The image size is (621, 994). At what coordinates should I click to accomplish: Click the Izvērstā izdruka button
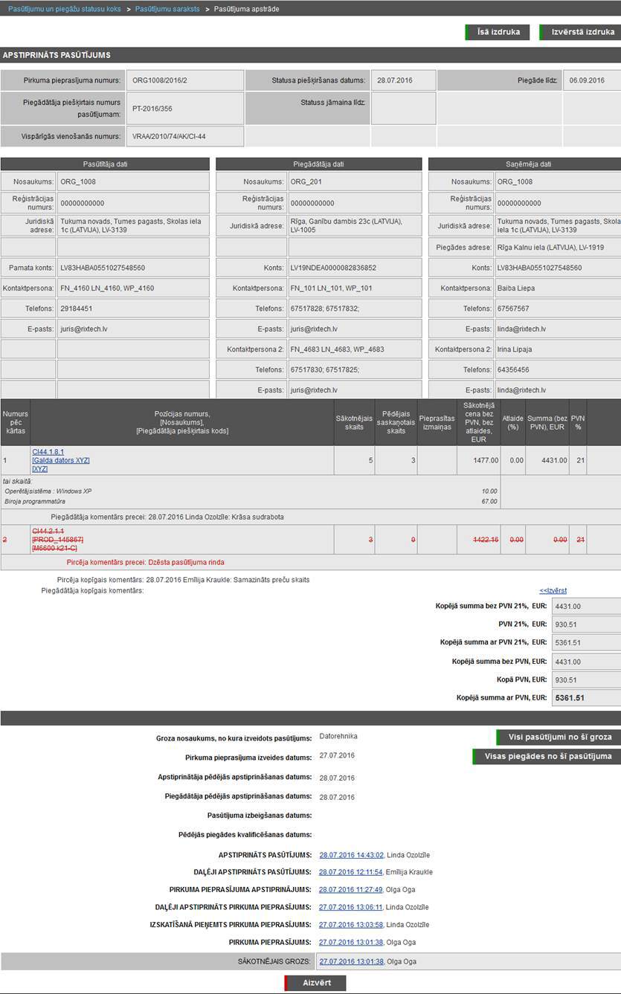click(581, 32)
